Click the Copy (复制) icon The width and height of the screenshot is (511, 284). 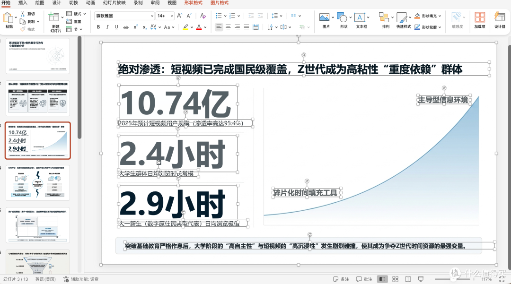tap(23, 21)
